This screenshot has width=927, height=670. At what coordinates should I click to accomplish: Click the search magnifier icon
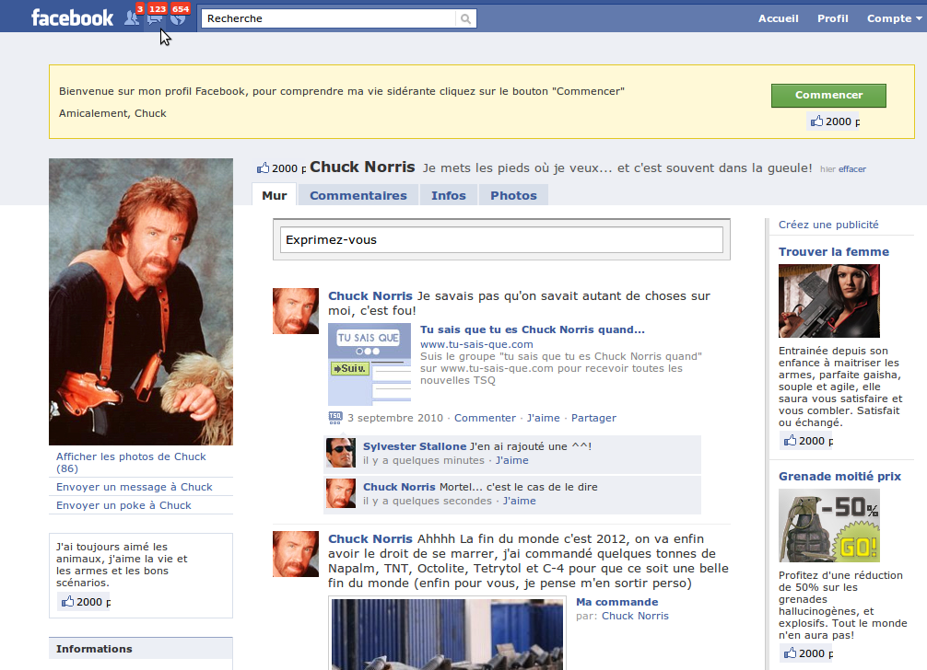point(466,19)
